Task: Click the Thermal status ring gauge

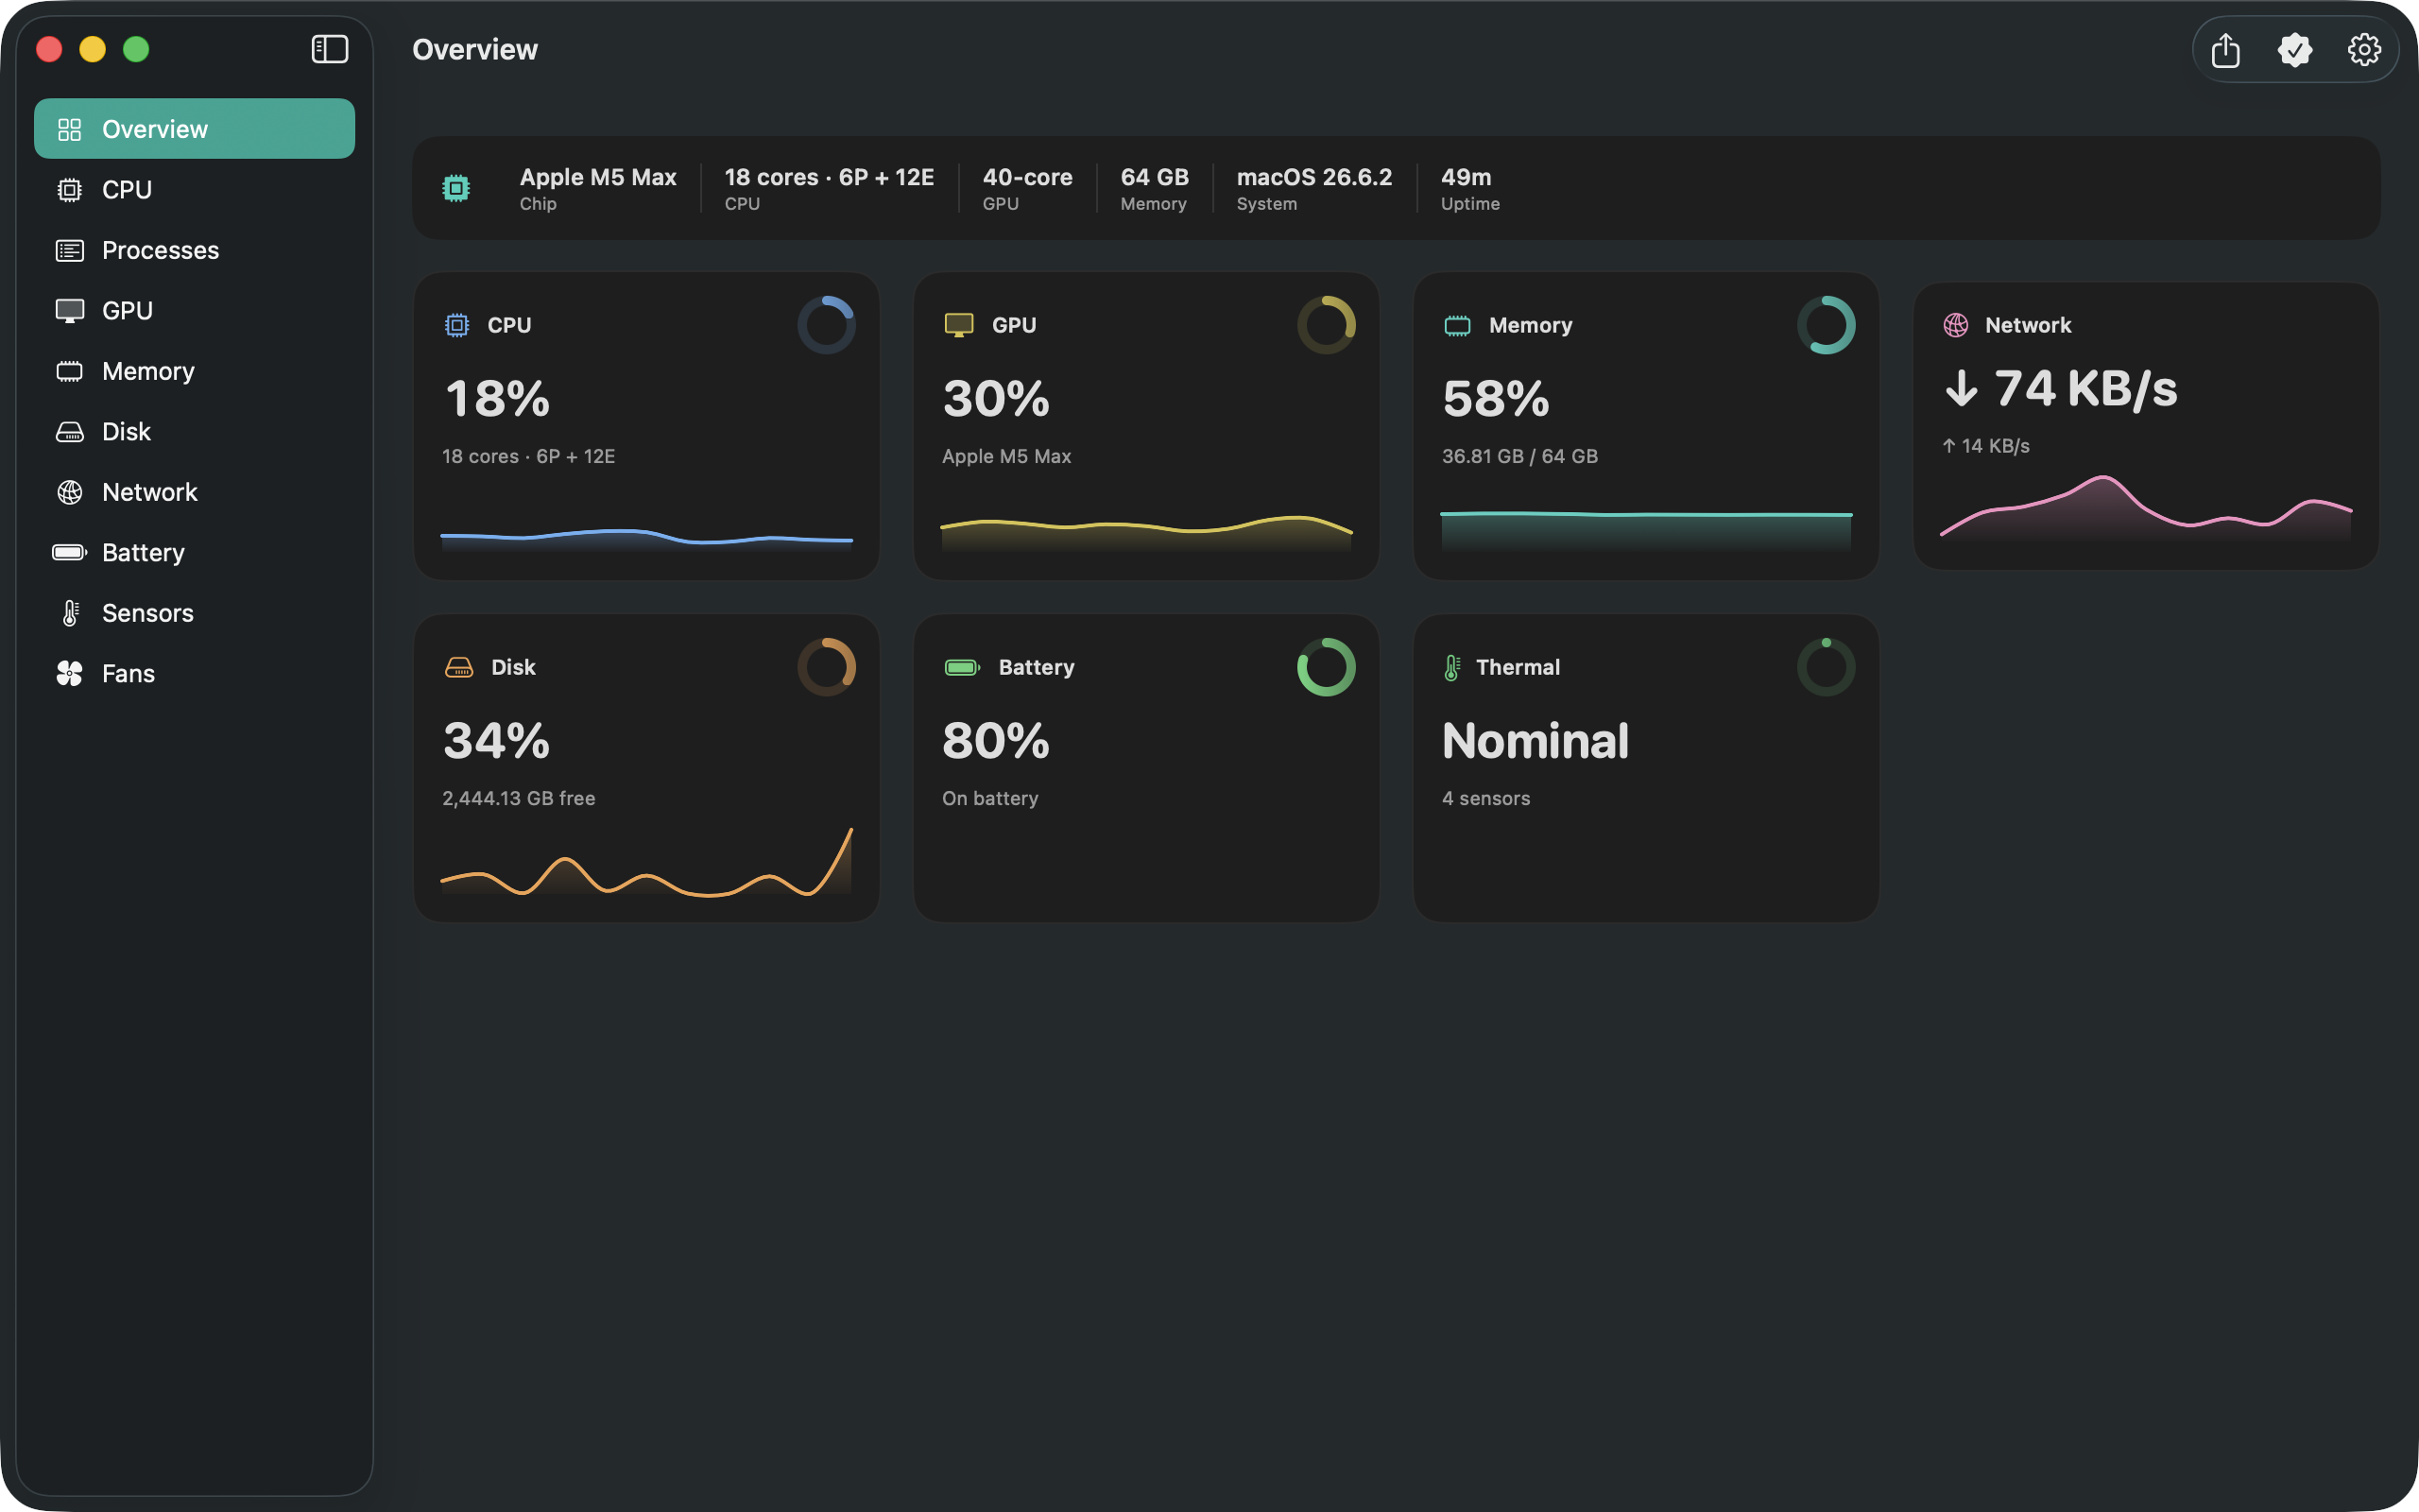Action: pos(1826,667)
